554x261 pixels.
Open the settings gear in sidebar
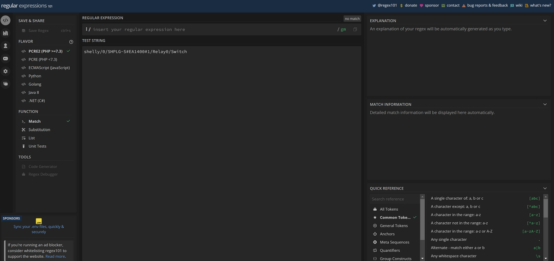pyautogui.click(x=6, y=71)
